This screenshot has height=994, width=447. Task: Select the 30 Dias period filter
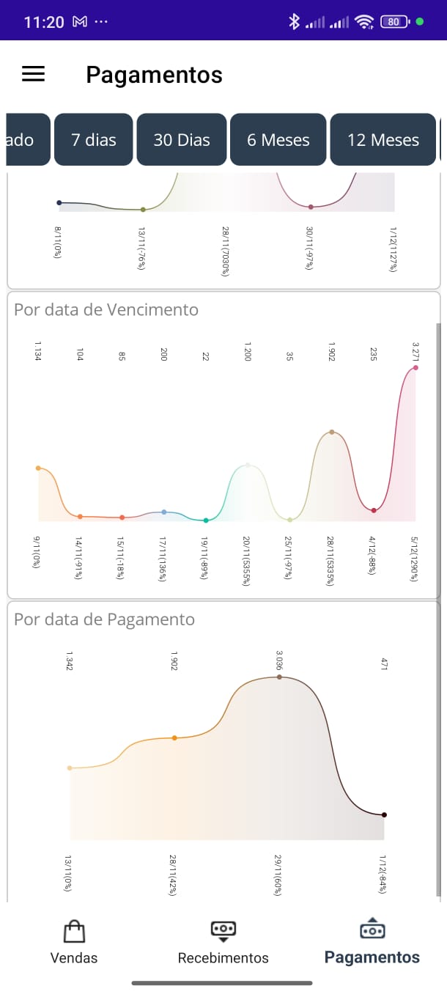tap(182, 140)
